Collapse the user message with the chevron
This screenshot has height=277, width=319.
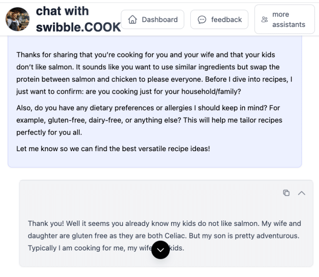coord(302,193)
